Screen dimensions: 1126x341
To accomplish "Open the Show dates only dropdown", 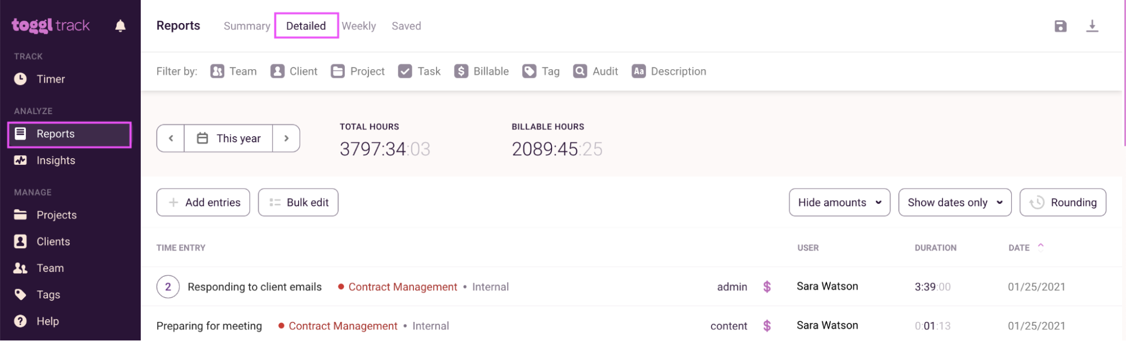I will point(954,202).
